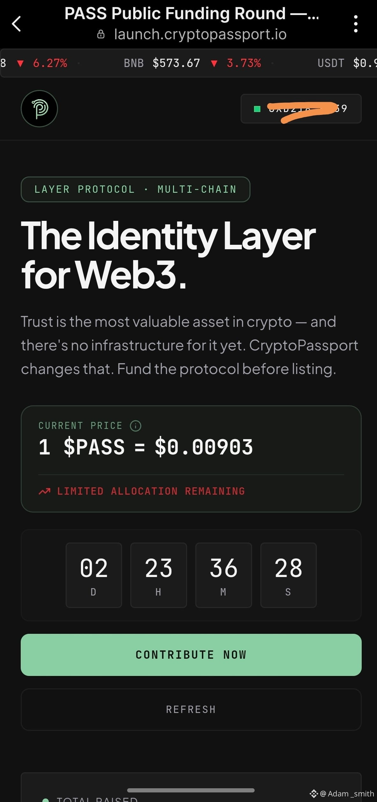Tap the BNB price ticker item
The image size is (377, 802).
point(192,63)
